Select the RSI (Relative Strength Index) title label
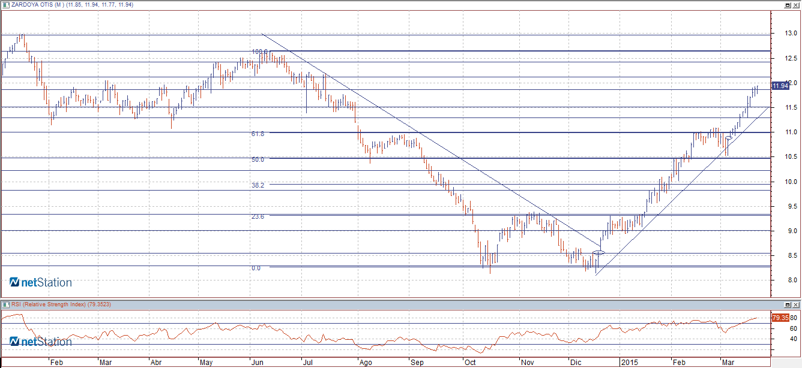This screenshot has width=802, height=368. point(60,304)
